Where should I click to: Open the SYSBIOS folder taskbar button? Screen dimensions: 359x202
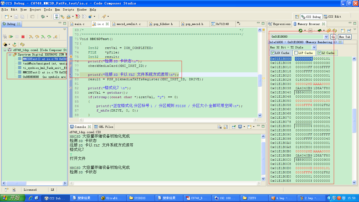pyautogui.click(x=140, y=198)
